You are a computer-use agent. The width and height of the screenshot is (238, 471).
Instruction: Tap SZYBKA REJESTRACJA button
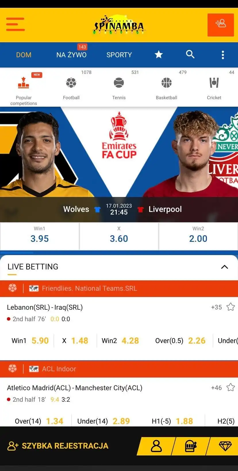[58, 446]
